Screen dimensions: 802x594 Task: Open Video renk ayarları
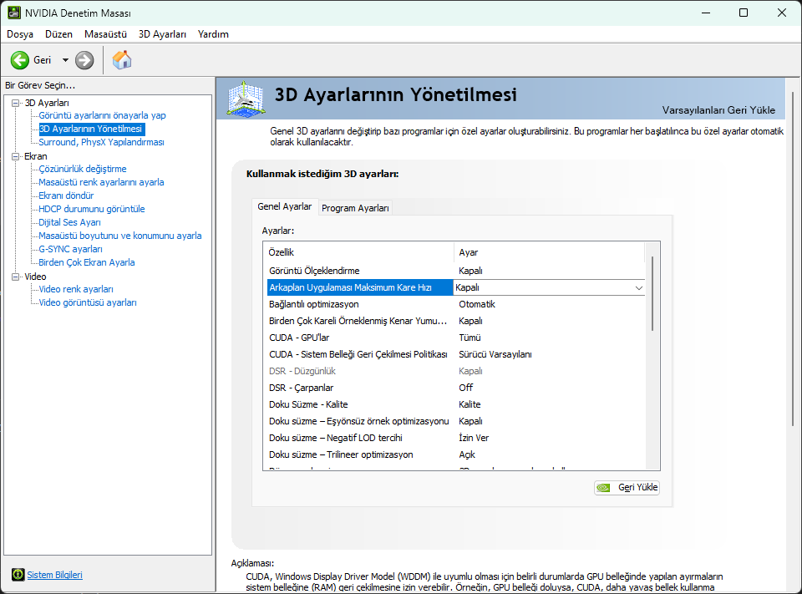76,289
